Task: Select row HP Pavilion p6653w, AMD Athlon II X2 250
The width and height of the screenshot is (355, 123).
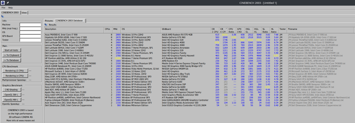Action: click(199, 58)
